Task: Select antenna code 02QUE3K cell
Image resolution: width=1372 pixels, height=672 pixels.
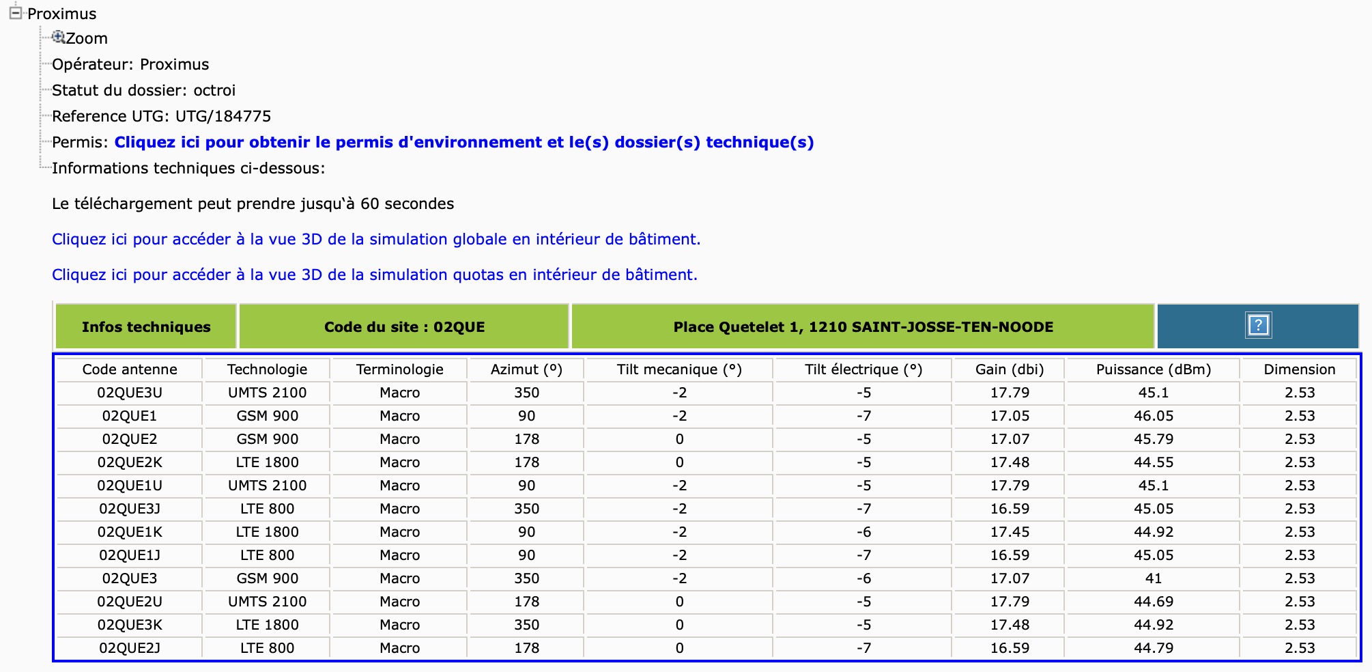Action: coord(130,625)
